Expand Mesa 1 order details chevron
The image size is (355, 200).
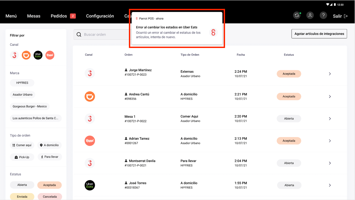(x=330, y=118)
